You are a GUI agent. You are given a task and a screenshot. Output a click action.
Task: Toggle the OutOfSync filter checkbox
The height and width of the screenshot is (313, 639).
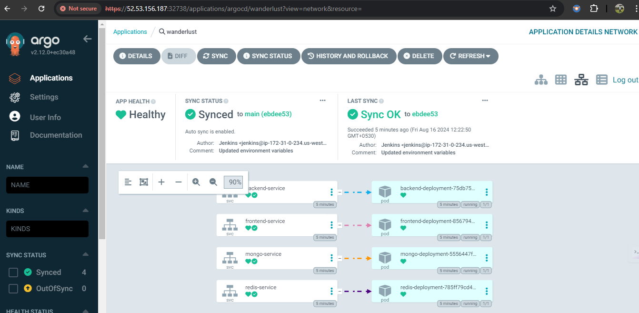click(x=13, y=289)
